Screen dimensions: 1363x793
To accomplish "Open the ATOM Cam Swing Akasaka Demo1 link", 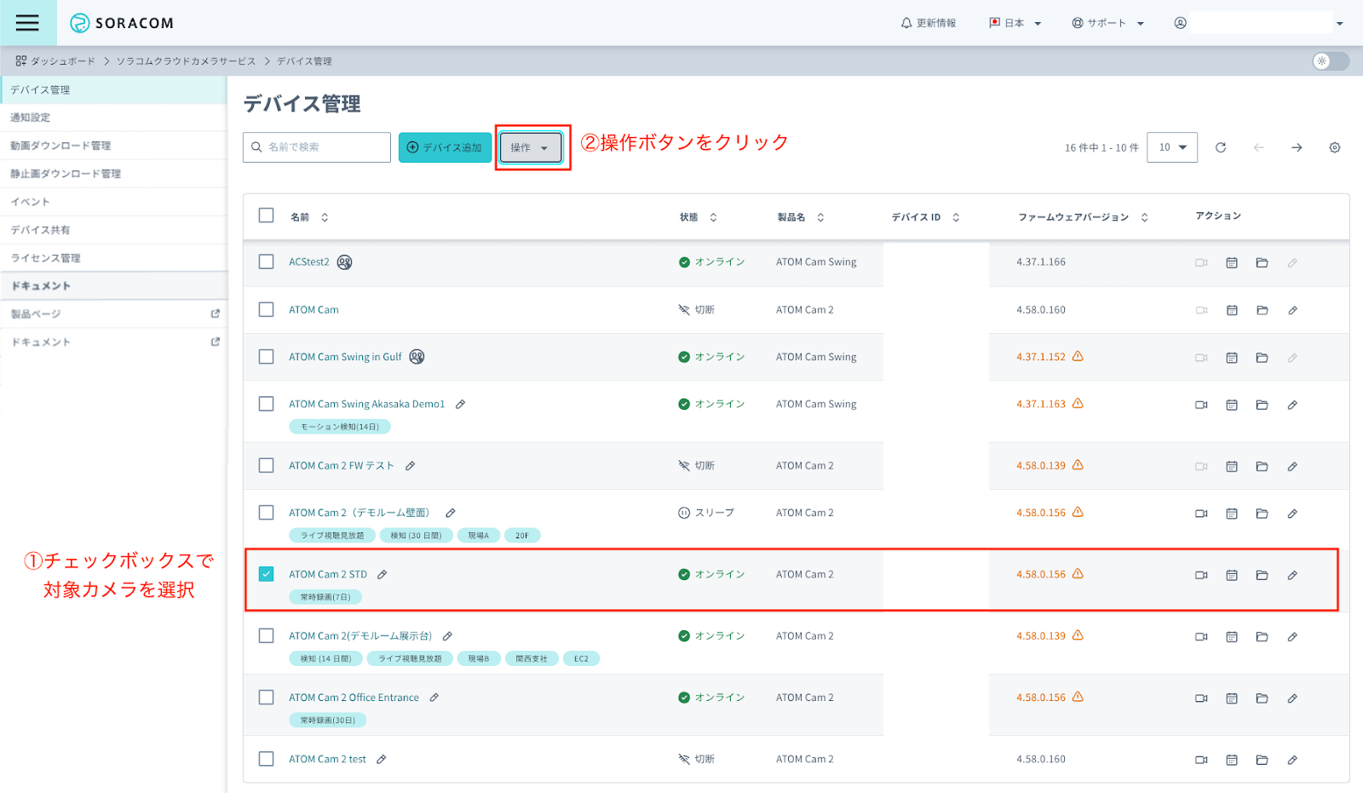I will pyautogui.click(x=366, y=404).
